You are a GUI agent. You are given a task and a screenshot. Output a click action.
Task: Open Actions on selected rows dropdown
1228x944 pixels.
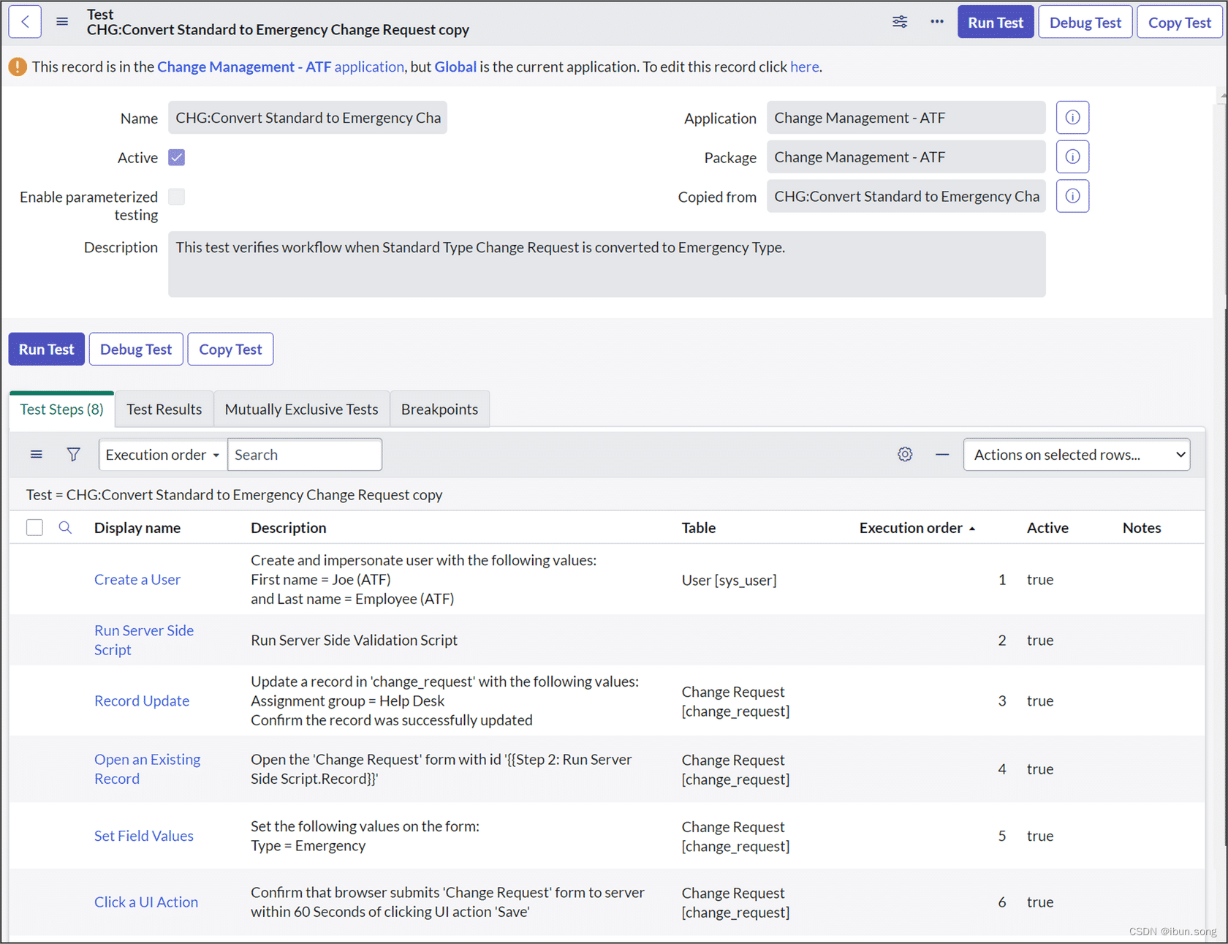[1077, 455]
